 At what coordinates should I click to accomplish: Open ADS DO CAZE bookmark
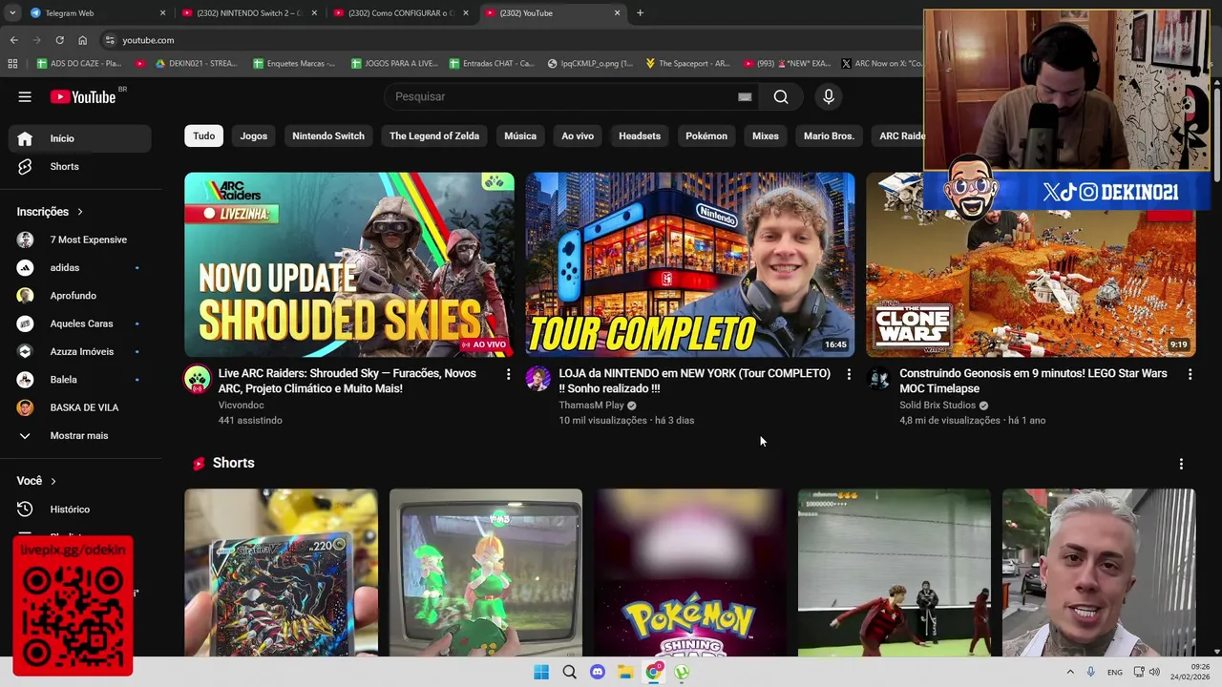point(79,64)
